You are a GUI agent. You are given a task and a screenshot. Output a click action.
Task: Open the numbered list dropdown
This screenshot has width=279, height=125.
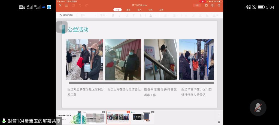click(x=175, y=15)
